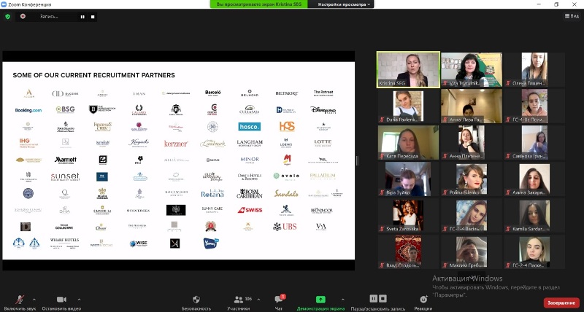This screenshot has height=312, width=584.
Task: Click the Yummy logo on the slide
Action: point(211,243)
